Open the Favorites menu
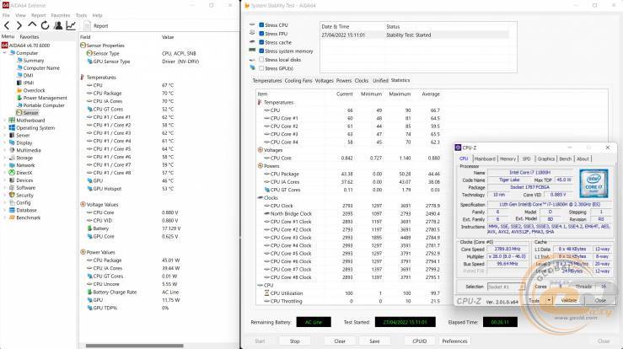The image size is (623, 349). [61, 15]
